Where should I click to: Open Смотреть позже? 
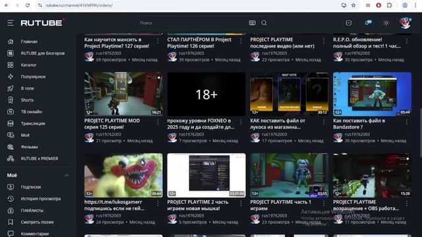pos(38,222)
